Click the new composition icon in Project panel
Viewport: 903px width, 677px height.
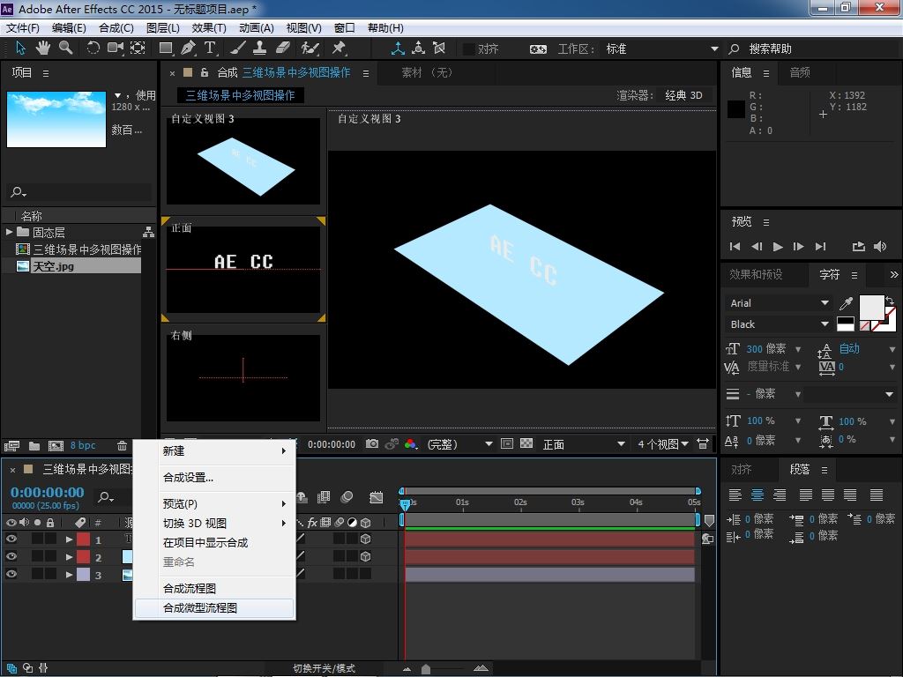coord(56,445)
